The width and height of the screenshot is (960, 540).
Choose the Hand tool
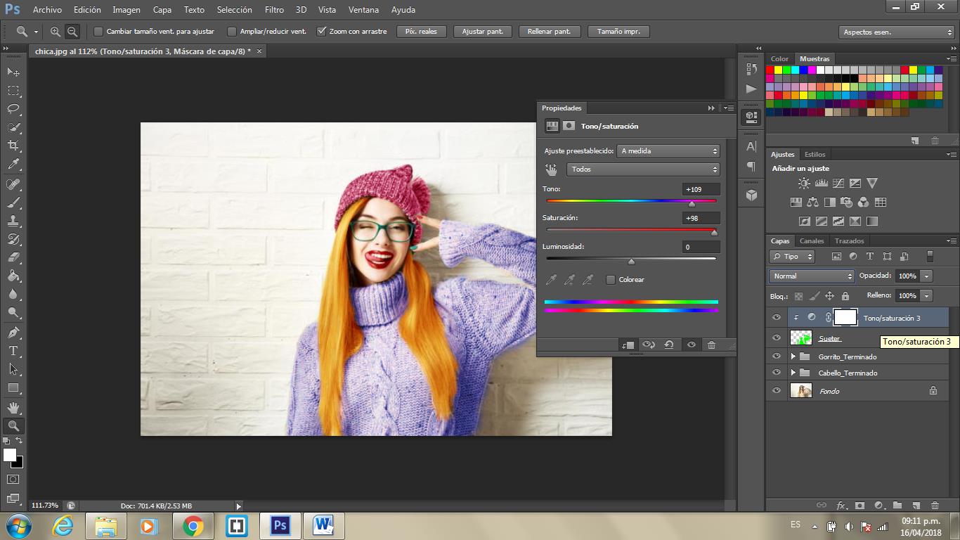pos(13,407)
